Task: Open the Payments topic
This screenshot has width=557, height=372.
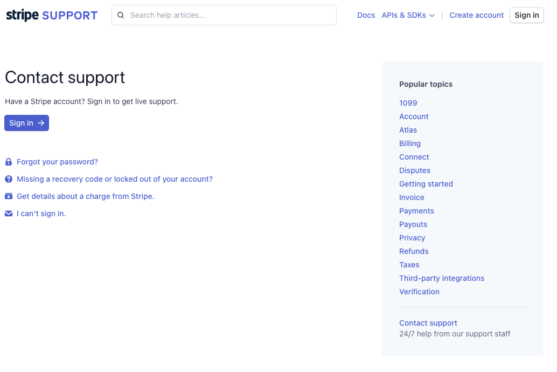Action: (417, 211)
